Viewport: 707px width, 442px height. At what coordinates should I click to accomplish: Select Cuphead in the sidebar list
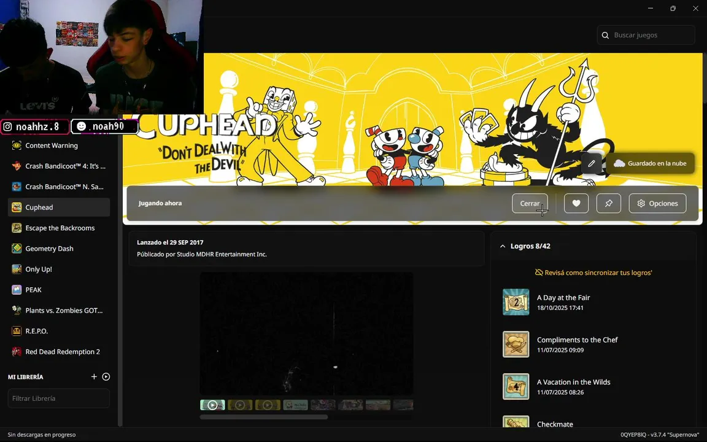(x=59, y=207)
